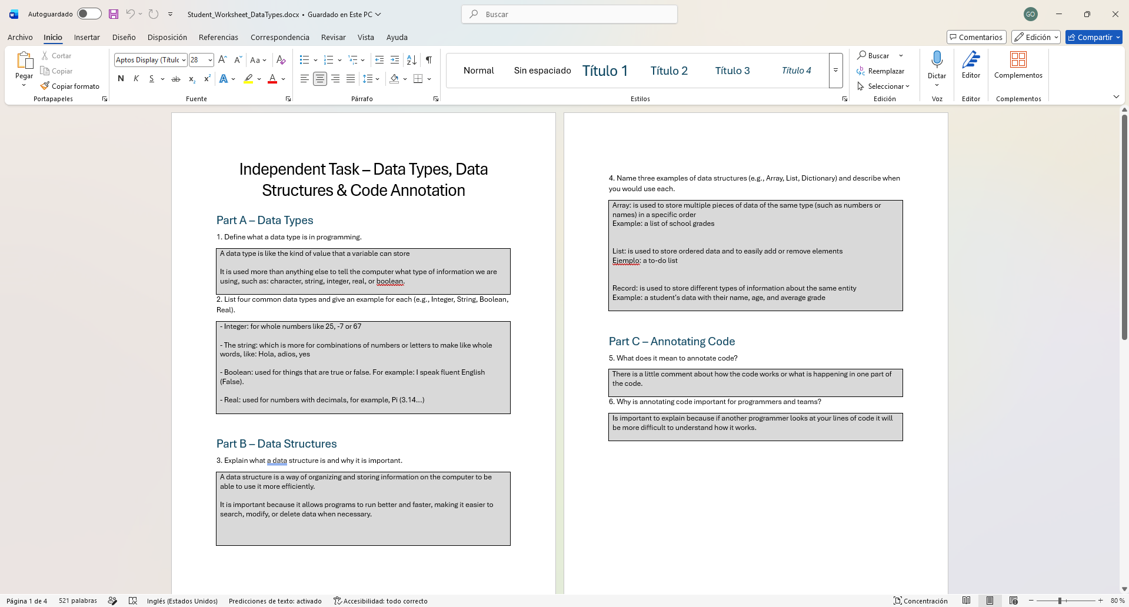Open change case Aa dropdown

pyautogui.click(x=258, y=60)
